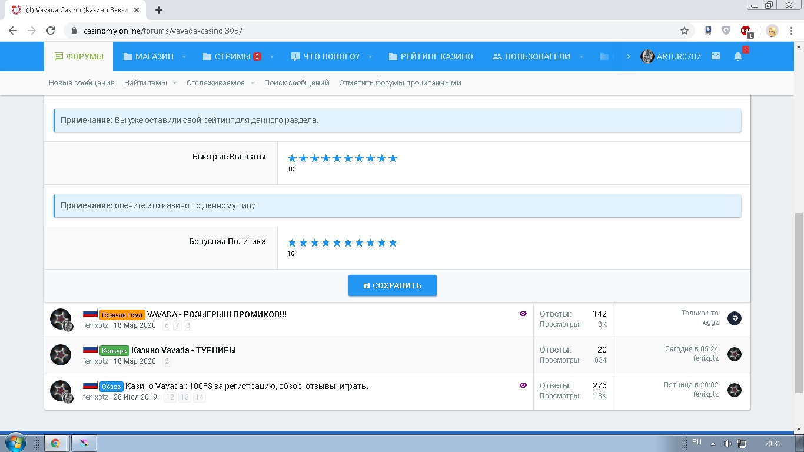Open the Windows Start button

[14, 443]
